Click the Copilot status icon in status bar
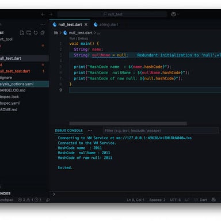The image size is (221, 221). [x=214, y=200]
